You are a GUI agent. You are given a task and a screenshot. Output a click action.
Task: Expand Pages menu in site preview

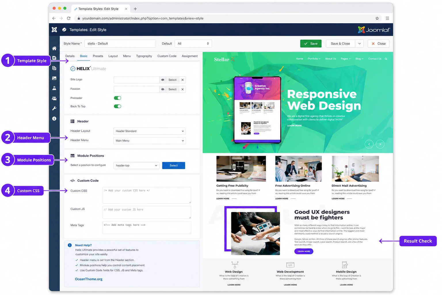(x=346, y=59)
